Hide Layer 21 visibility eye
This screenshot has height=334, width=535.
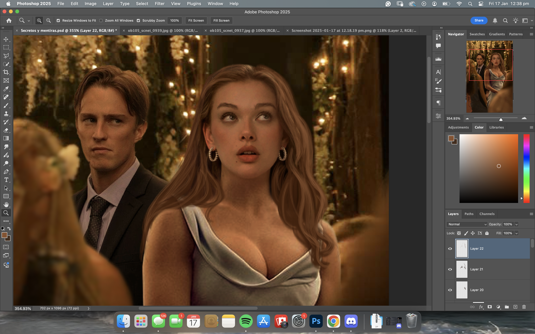[450, 269]
